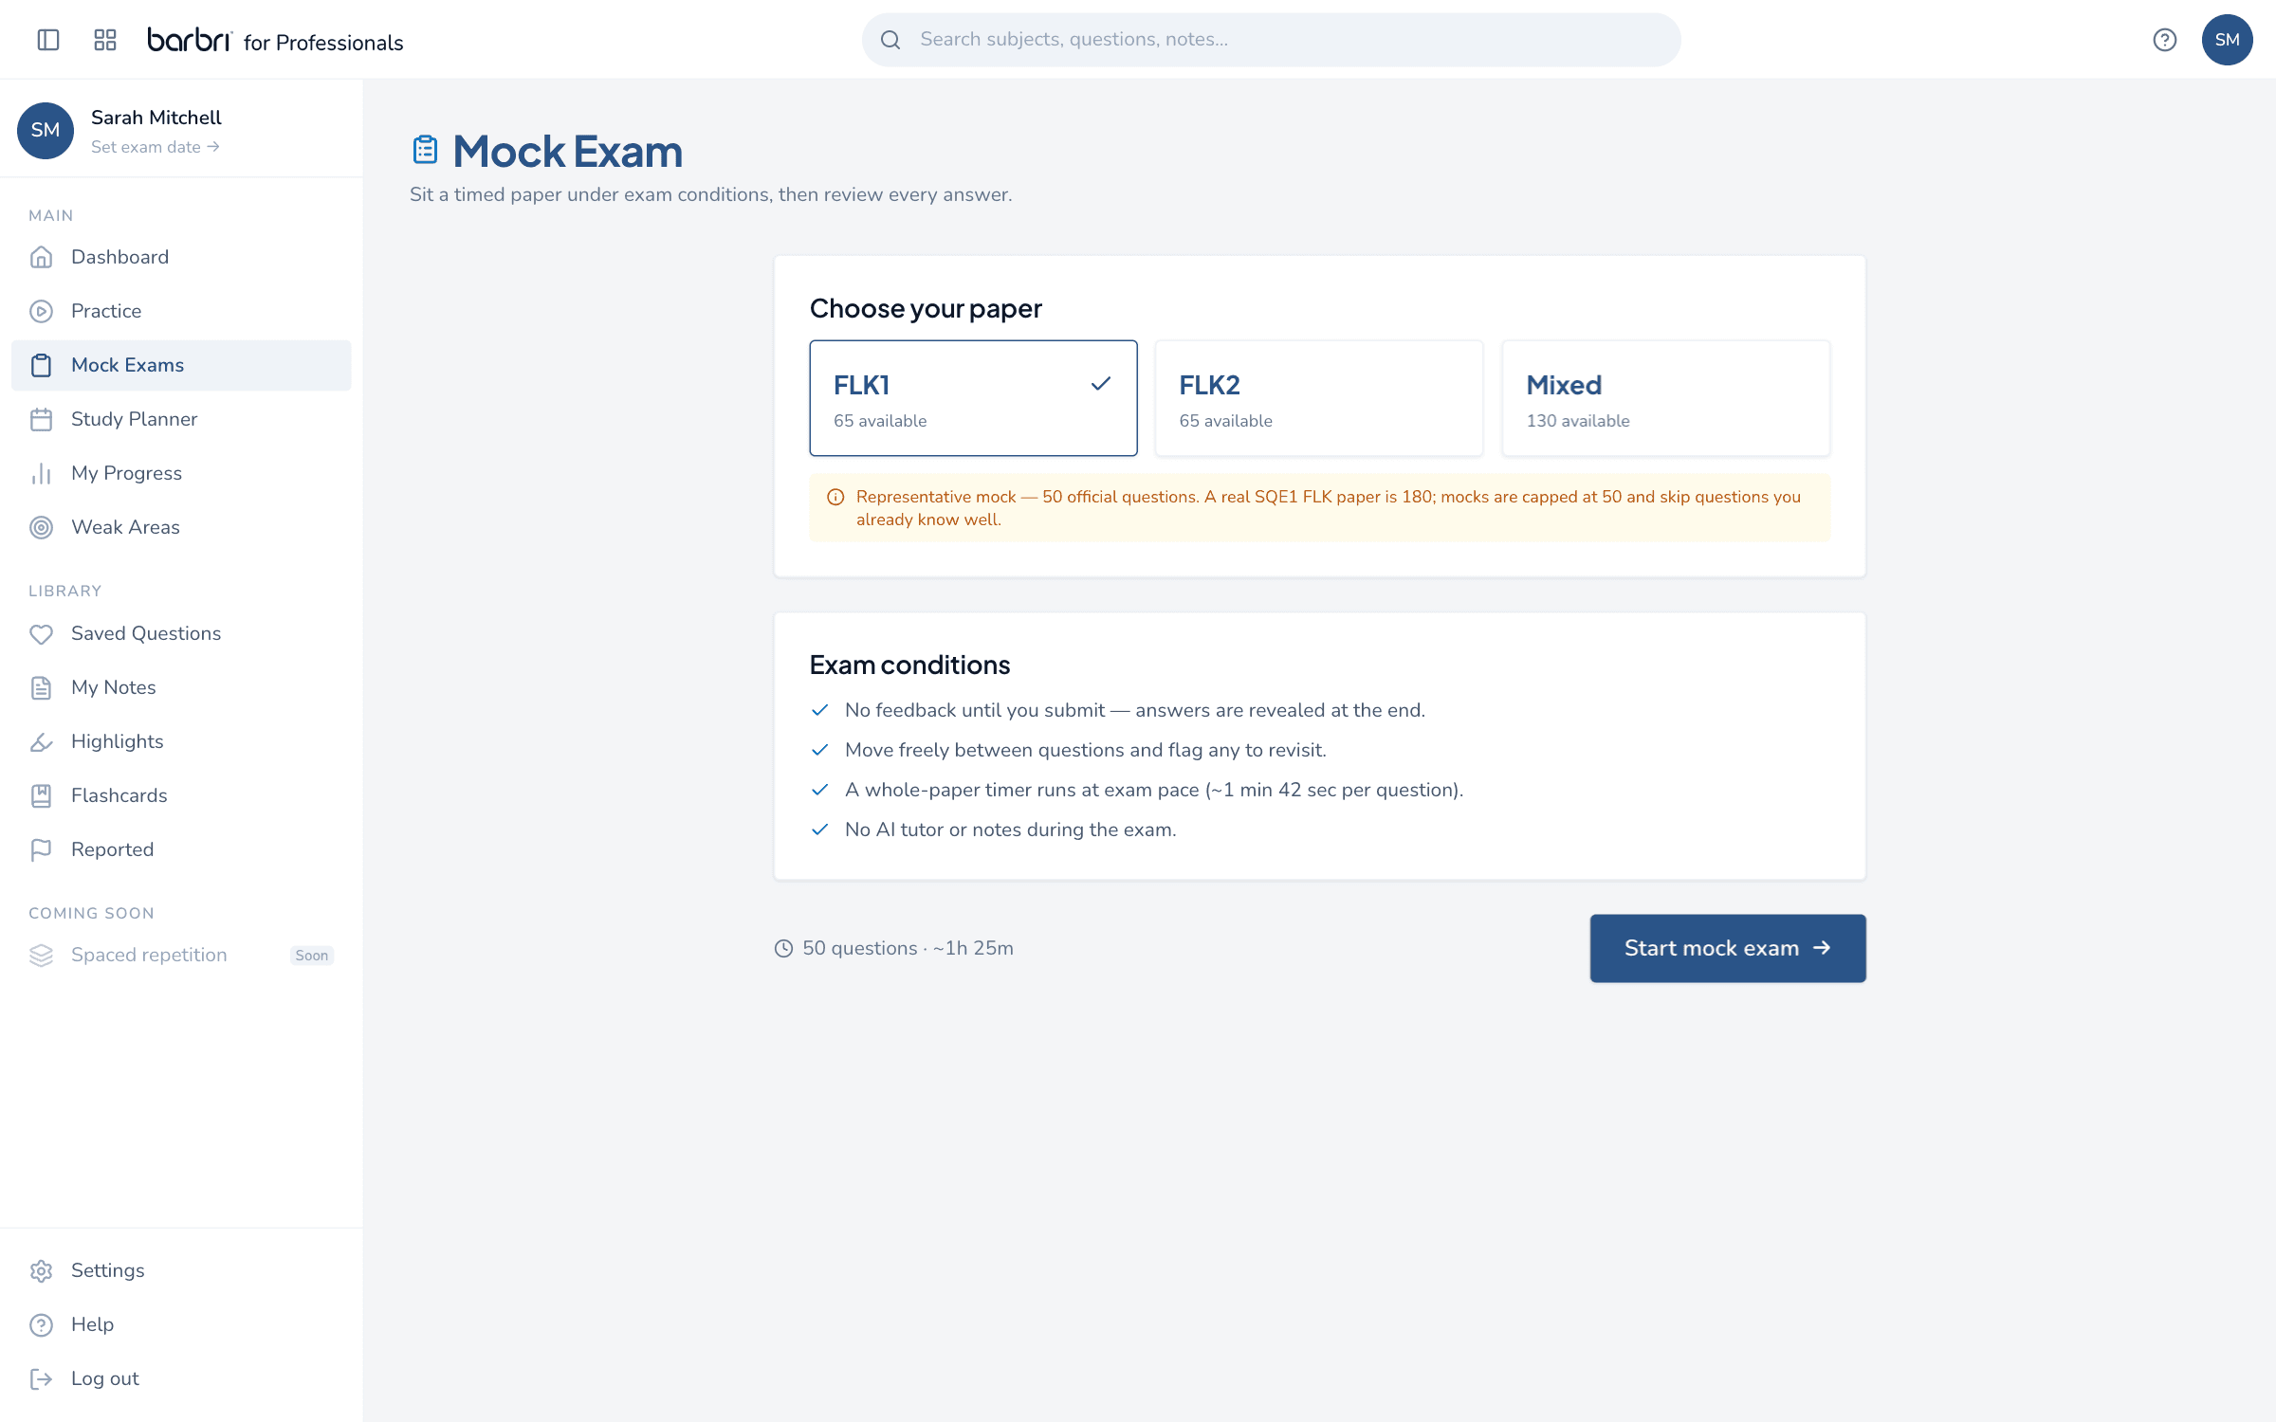Click Sarah Mitchell profile name

[156, 118]
